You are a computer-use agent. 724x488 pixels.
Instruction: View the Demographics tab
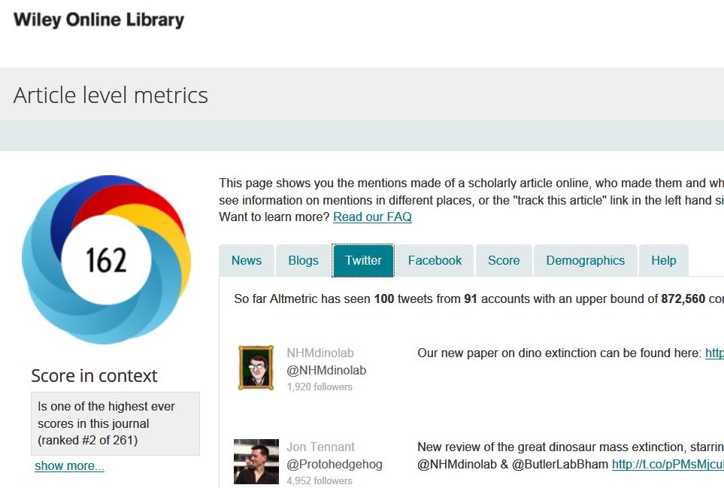coord(585,261)
